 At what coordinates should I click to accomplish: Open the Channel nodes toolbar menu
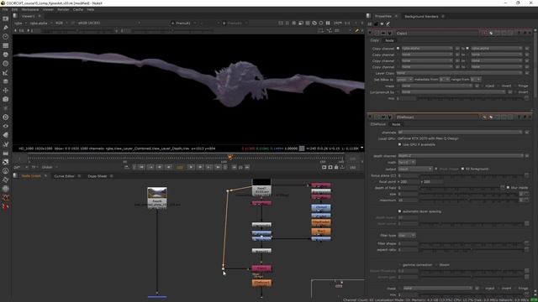(x=6, y=45)
